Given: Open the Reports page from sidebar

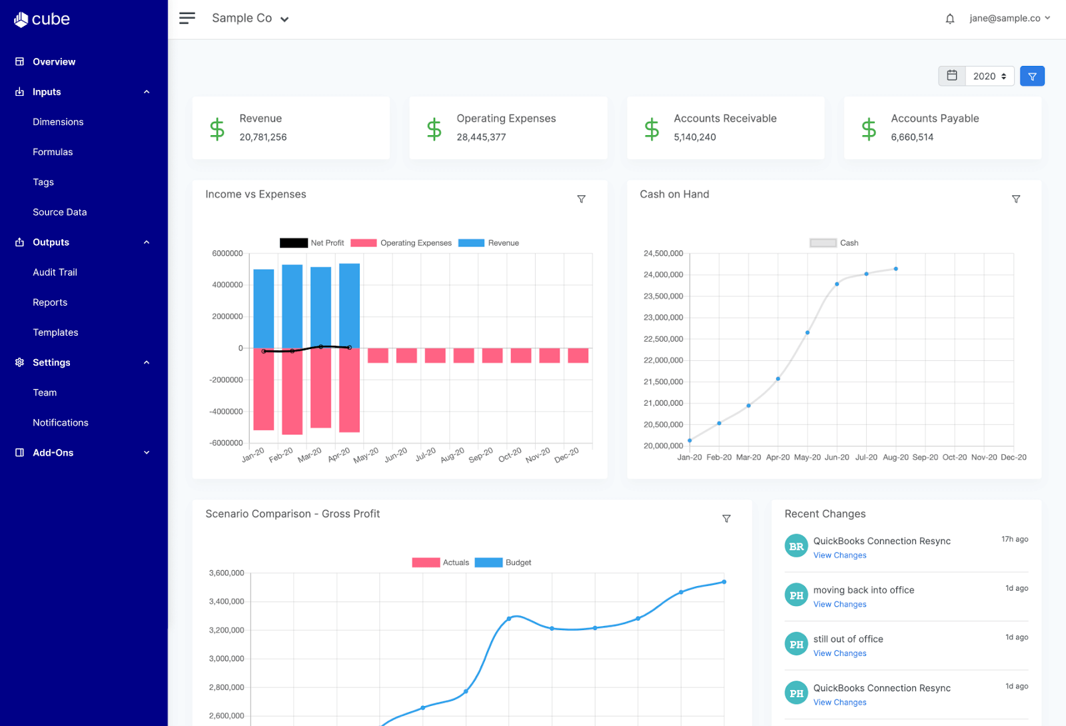Looking at the screenshot, I should pos(49,302).
